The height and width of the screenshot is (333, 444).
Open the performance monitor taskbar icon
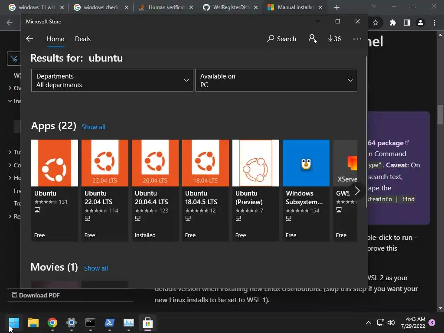coord(128,323)
